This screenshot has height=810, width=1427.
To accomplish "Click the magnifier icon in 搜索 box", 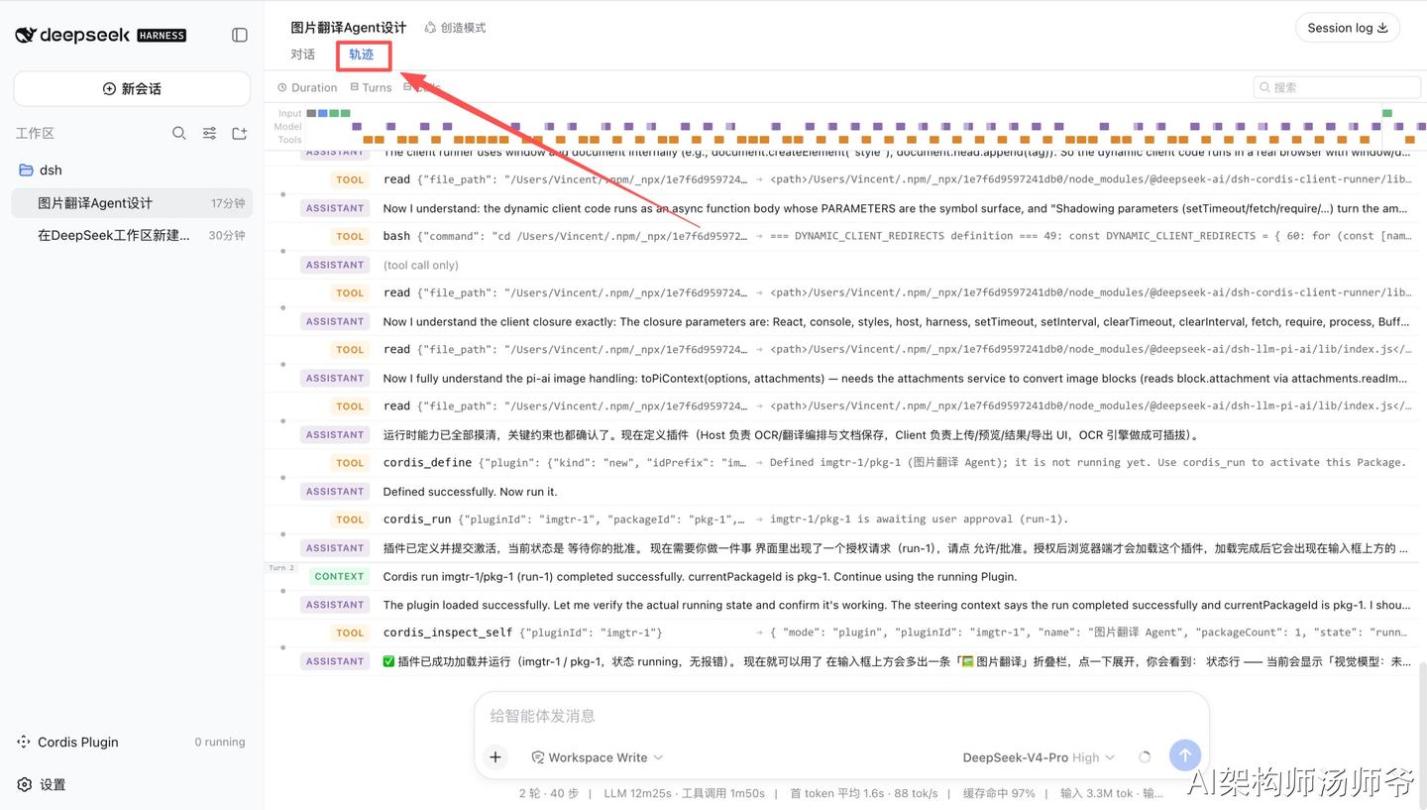I will (1265, 87).
